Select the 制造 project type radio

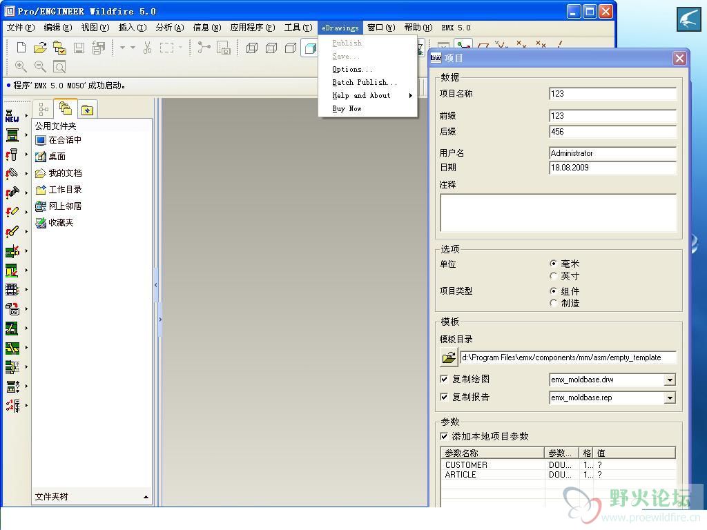click(x=553, y=304)
